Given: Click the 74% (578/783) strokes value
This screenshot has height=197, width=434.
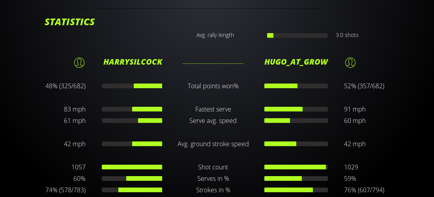Looking at the screenshot, I should click(65, 190).
